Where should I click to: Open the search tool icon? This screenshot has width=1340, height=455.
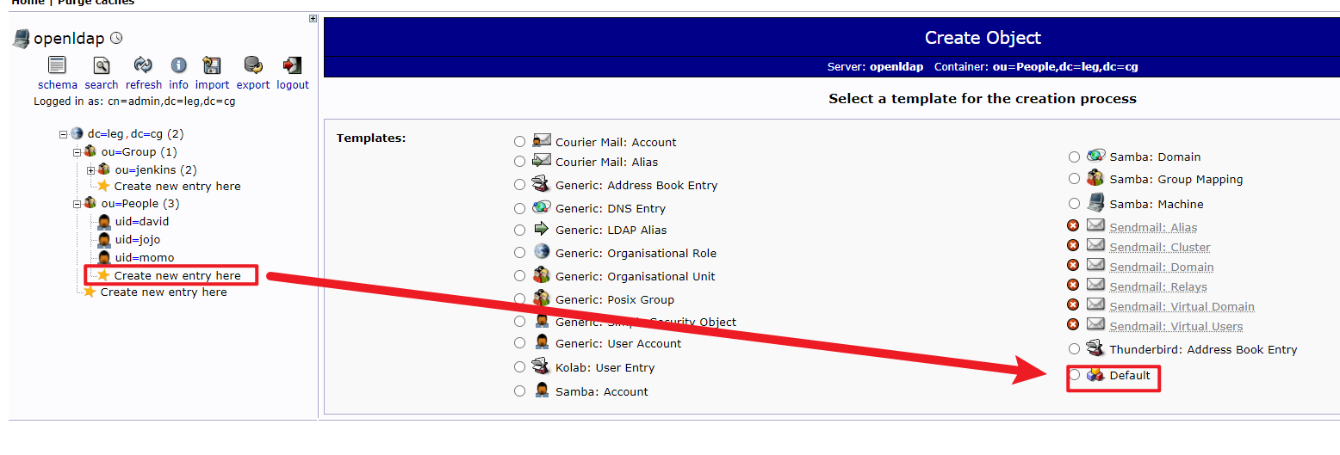click(x=102, y=65)
